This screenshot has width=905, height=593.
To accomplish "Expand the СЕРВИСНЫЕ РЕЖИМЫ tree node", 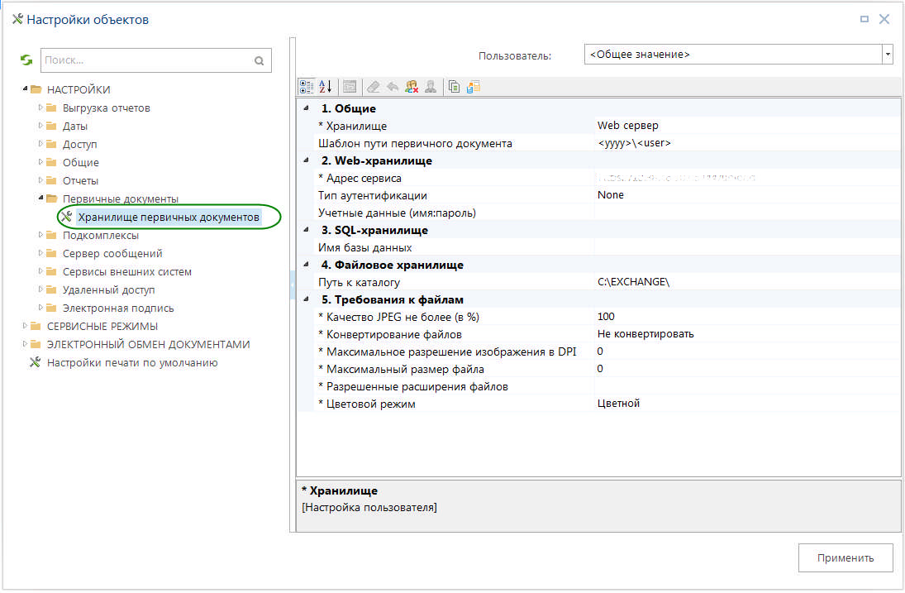I will 26,326.
